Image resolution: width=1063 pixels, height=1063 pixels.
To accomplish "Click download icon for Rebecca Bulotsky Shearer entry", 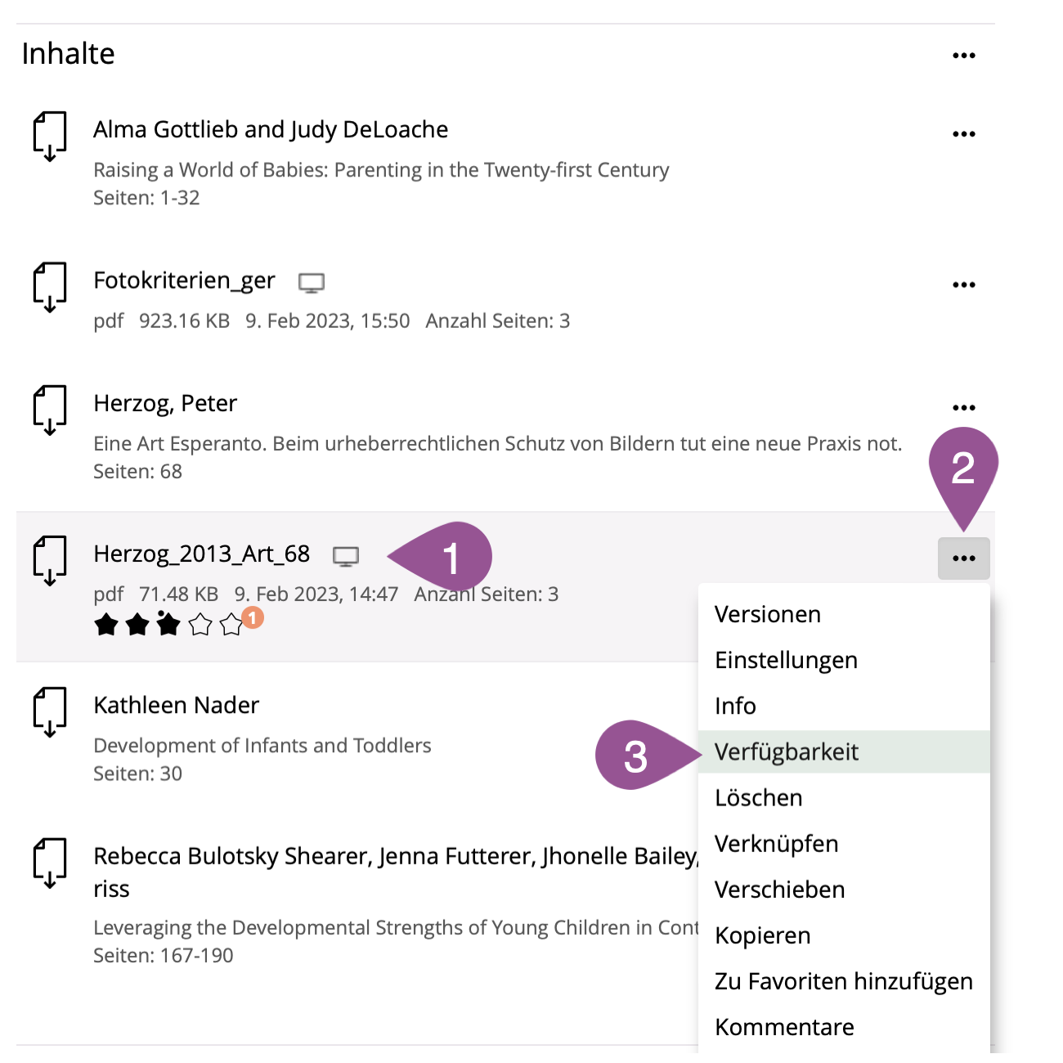I will click(x=50, y=863).
